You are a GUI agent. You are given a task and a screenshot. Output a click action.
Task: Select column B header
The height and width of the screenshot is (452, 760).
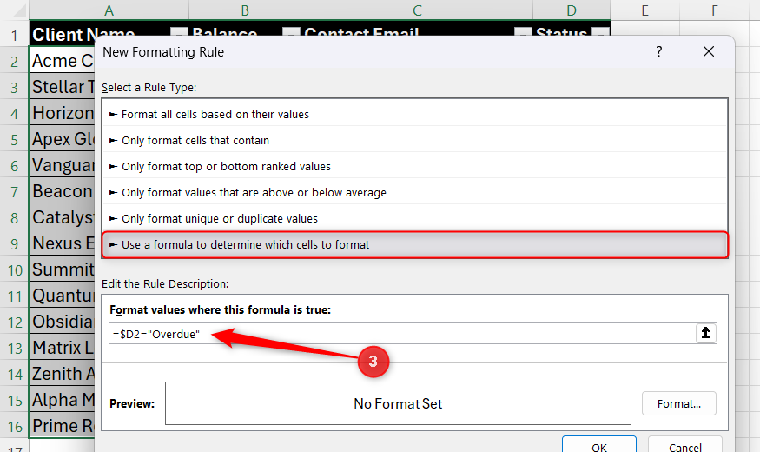[245, 10]
